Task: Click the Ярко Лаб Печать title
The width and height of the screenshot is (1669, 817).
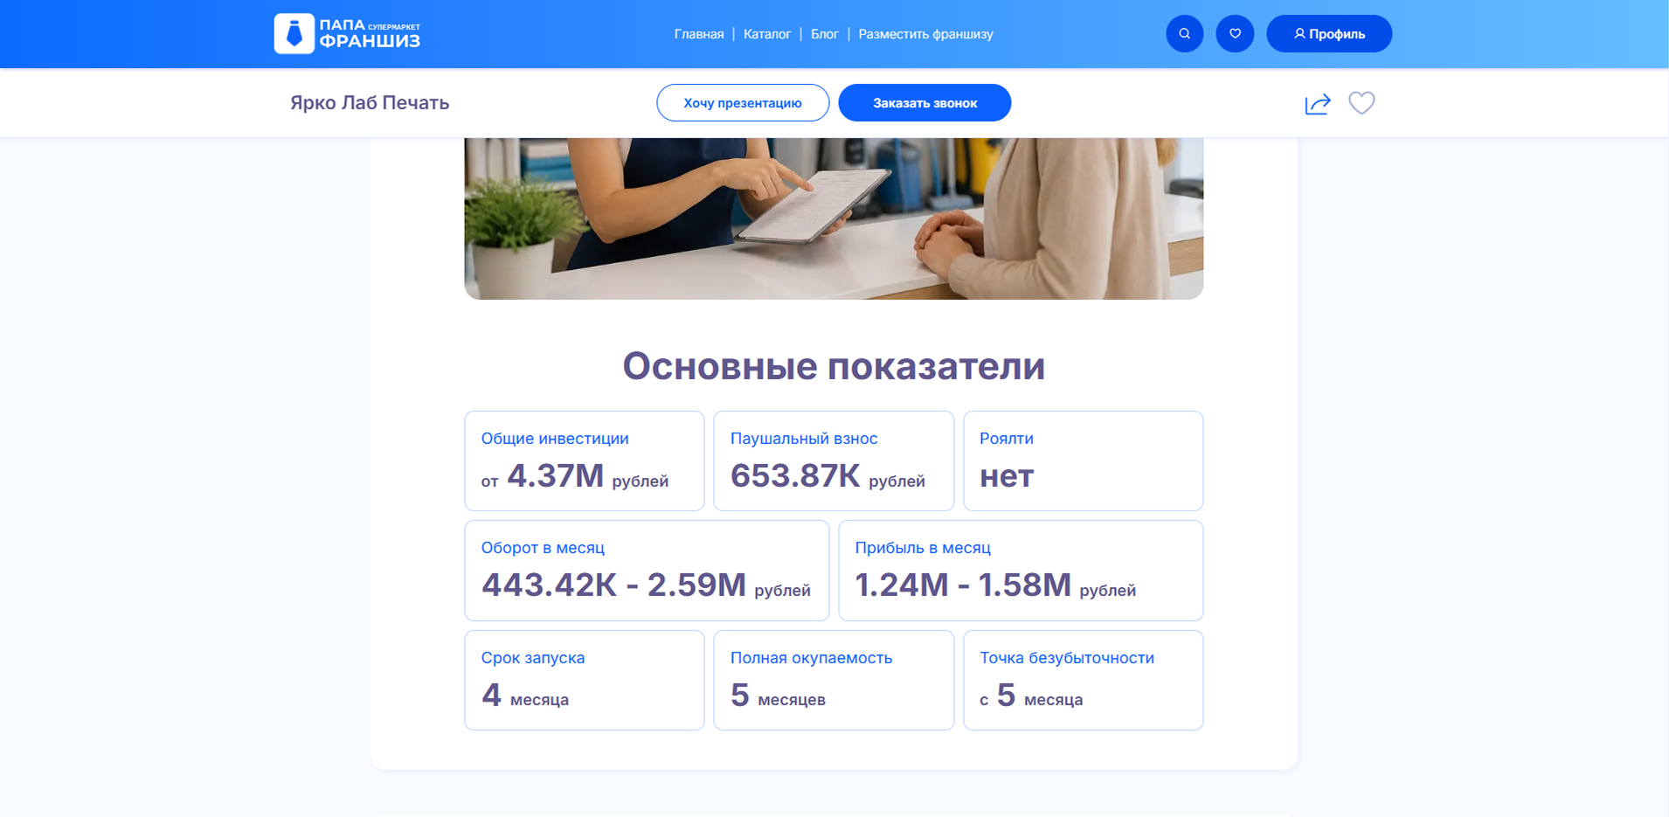Action: click(x=370, y=103)
